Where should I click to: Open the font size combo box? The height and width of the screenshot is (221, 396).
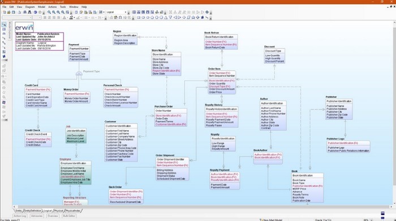[x=37, y=18]
